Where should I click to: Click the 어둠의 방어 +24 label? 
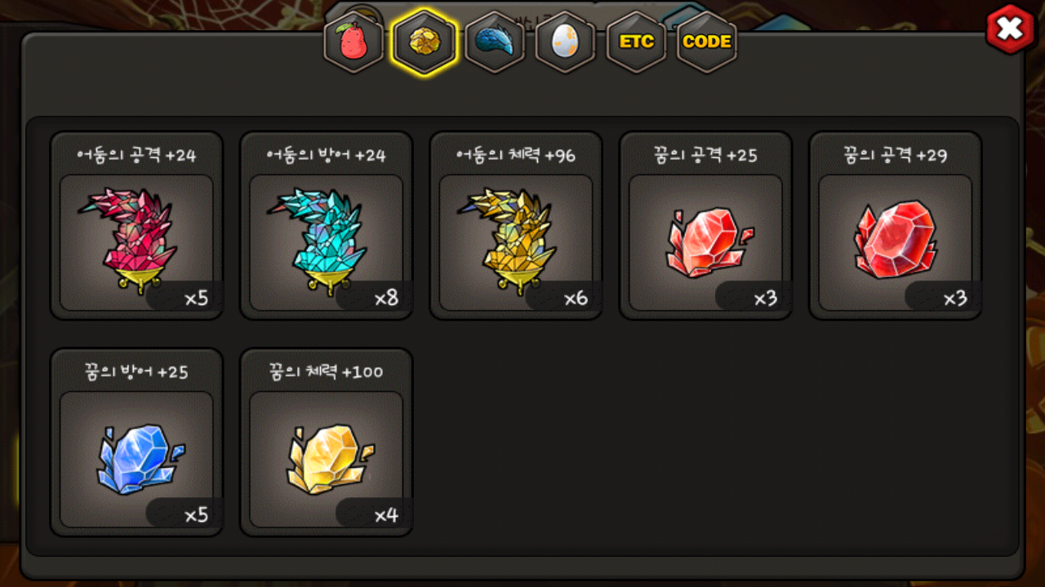(x=326, y=155)
